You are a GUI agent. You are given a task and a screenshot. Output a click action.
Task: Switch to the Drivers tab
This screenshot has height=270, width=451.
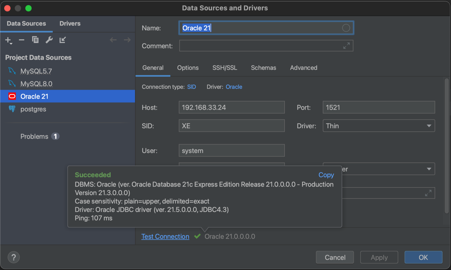70,23
